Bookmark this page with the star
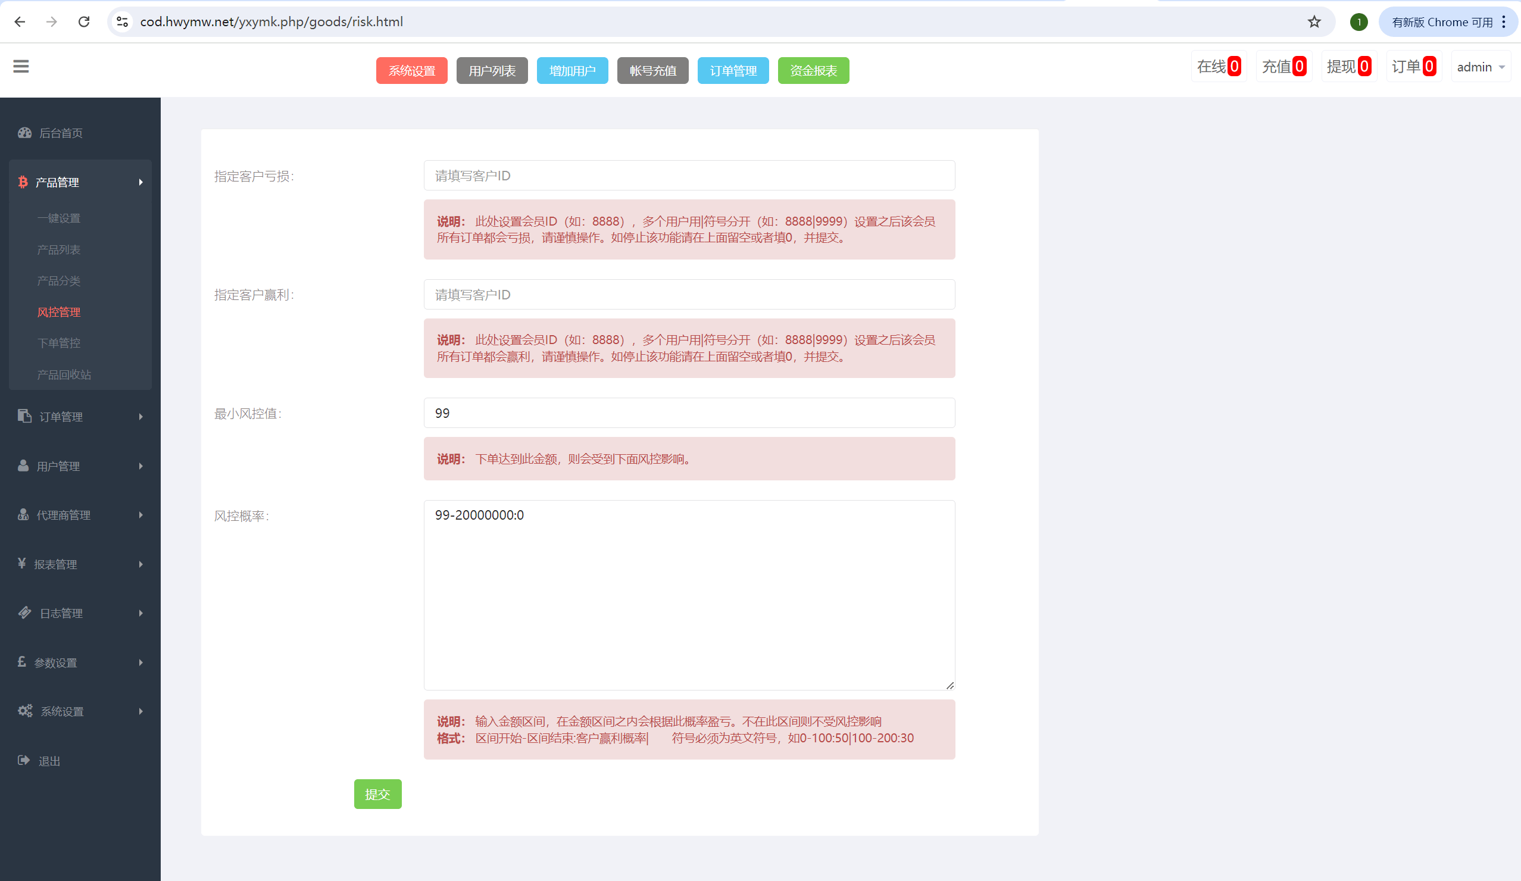Image resolution: width=1521 pixels, height=881 pixels. tap(1314, 21)
